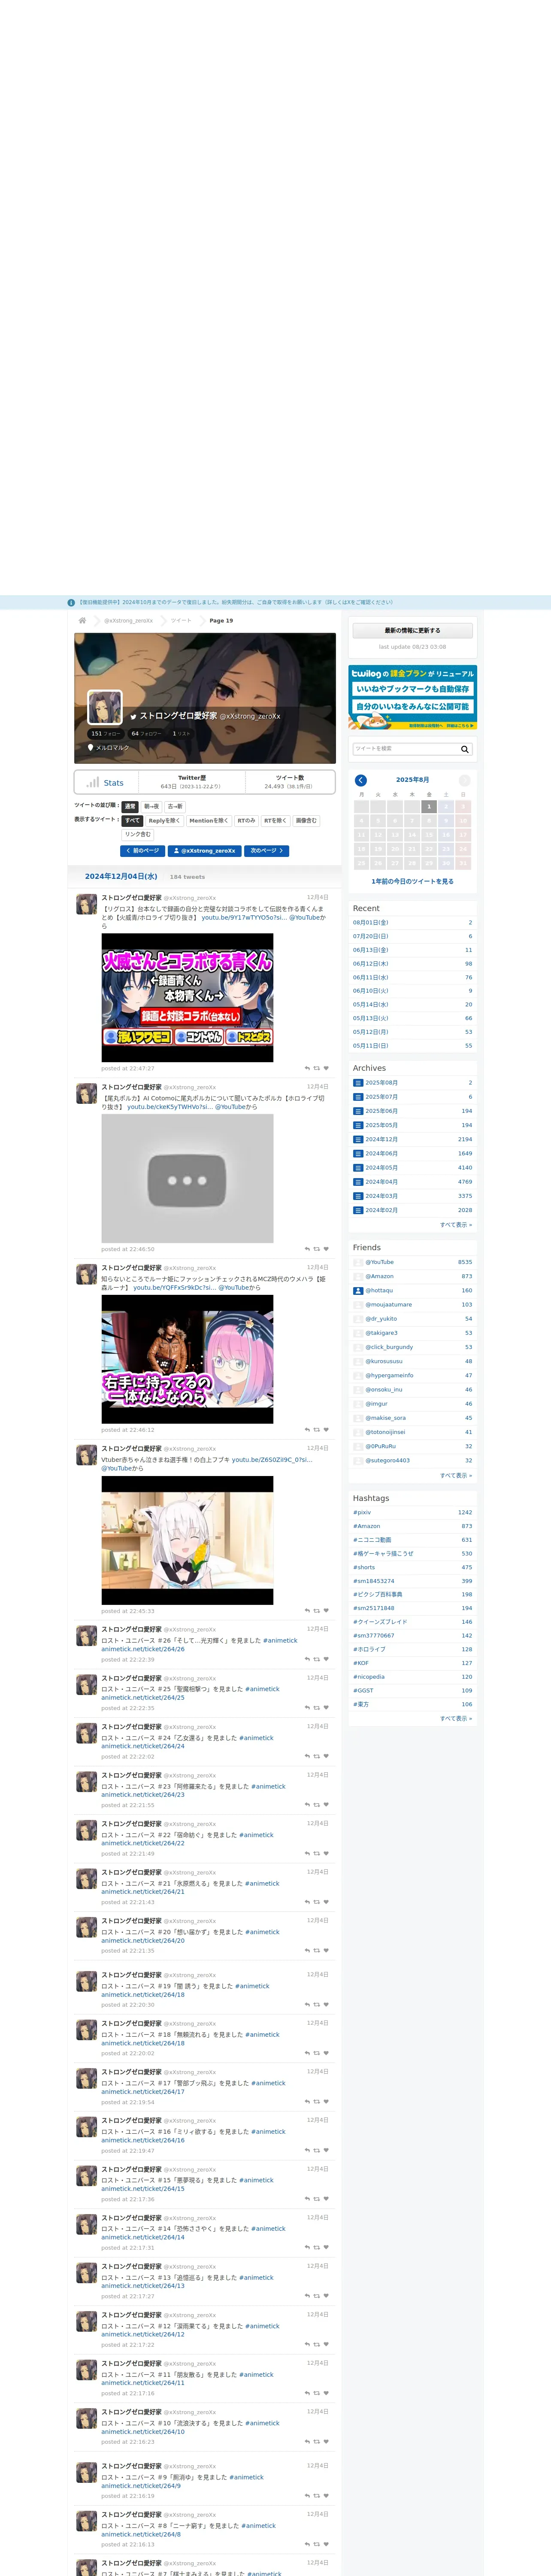Viewport: 551px width, 2576px height.
Task: Open the Stats bar chart icon
Action: coord(93,782)
